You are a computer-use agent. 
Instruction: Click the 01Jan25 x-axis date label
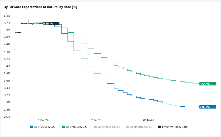[x=96, y=120]
